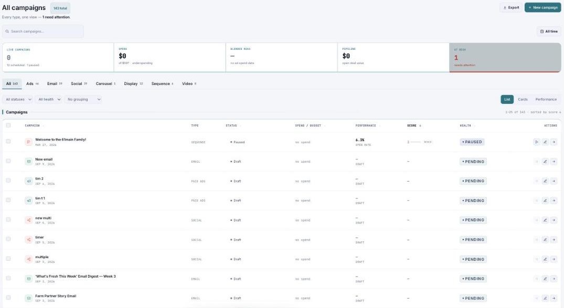Open arrow for New email campaign

click(554, 162)
